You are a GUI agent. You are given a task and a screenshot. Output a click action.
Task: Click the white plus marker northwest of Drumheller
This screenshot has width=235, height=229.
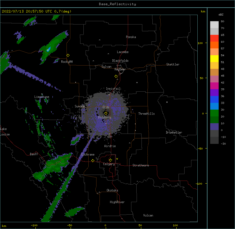coord(167,102)
